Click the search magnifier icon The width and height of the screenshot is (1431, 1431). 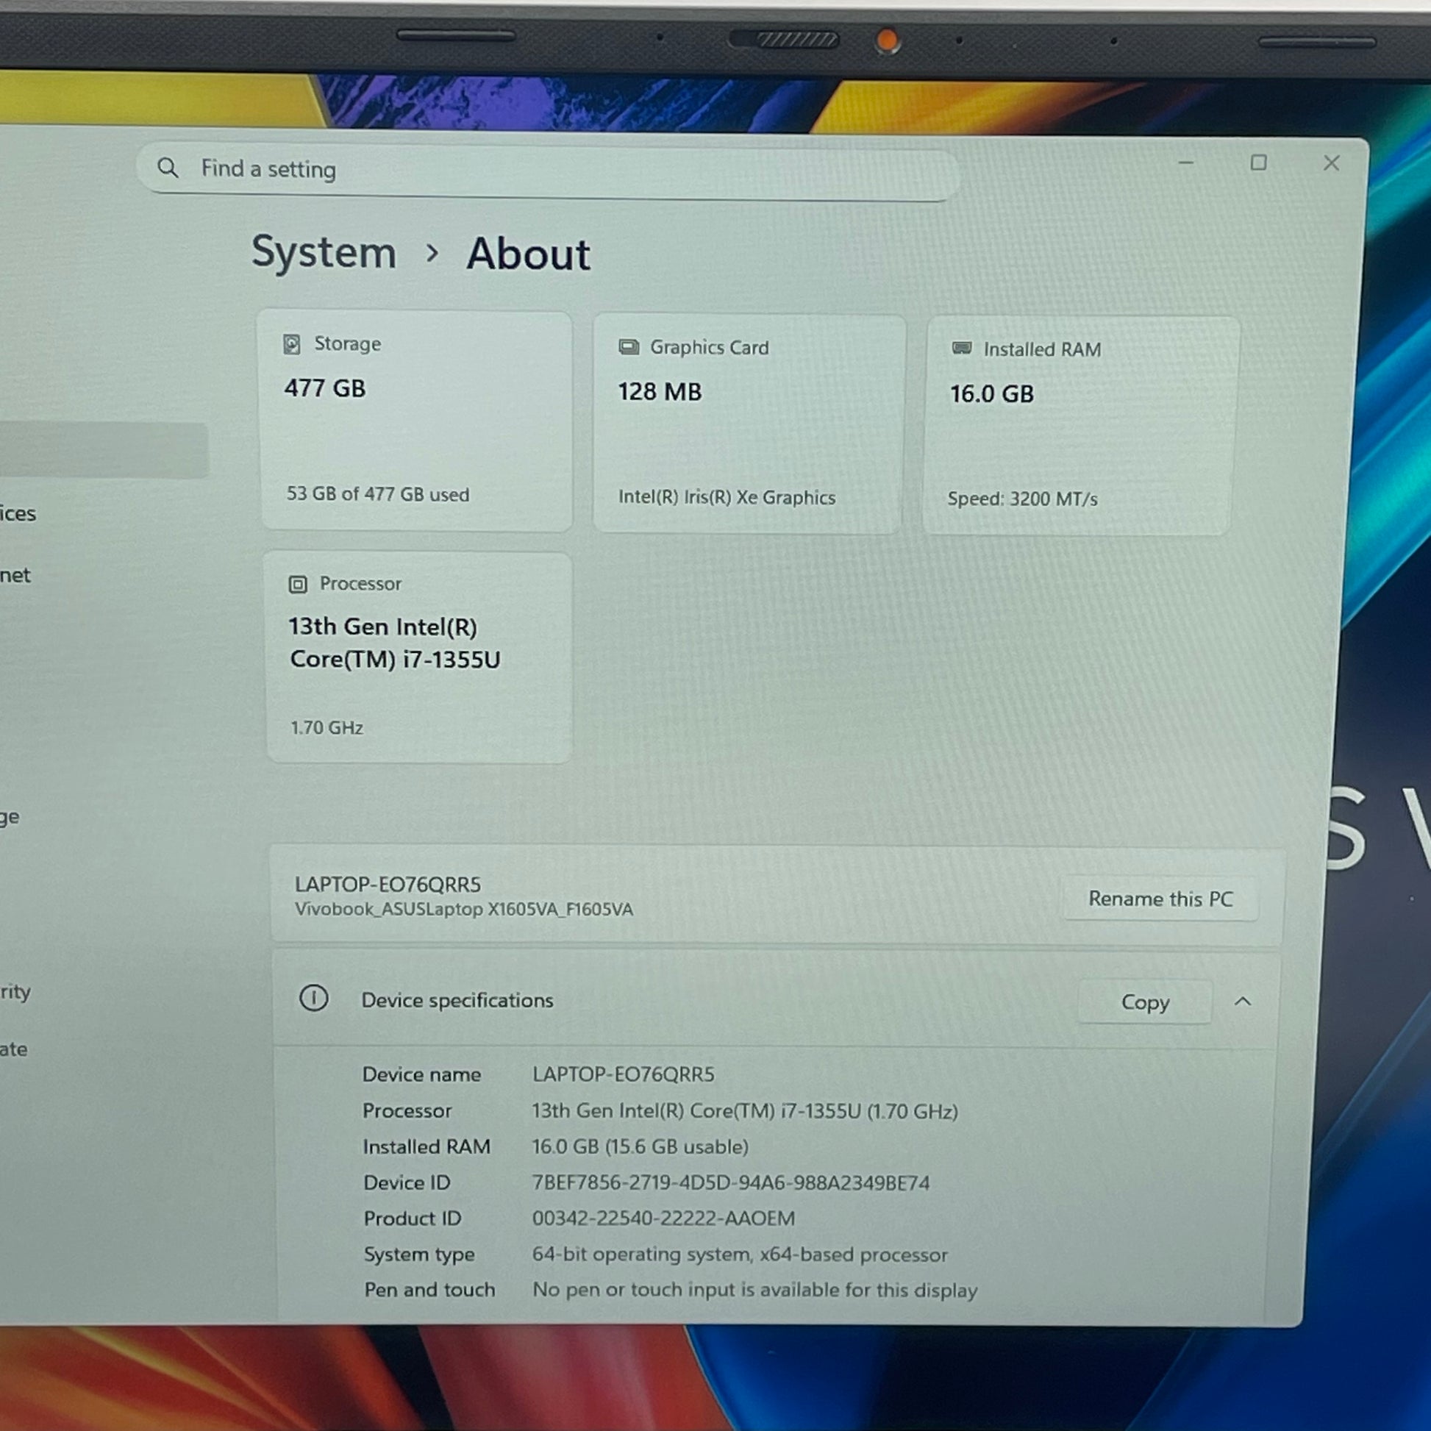pos(168,168)
